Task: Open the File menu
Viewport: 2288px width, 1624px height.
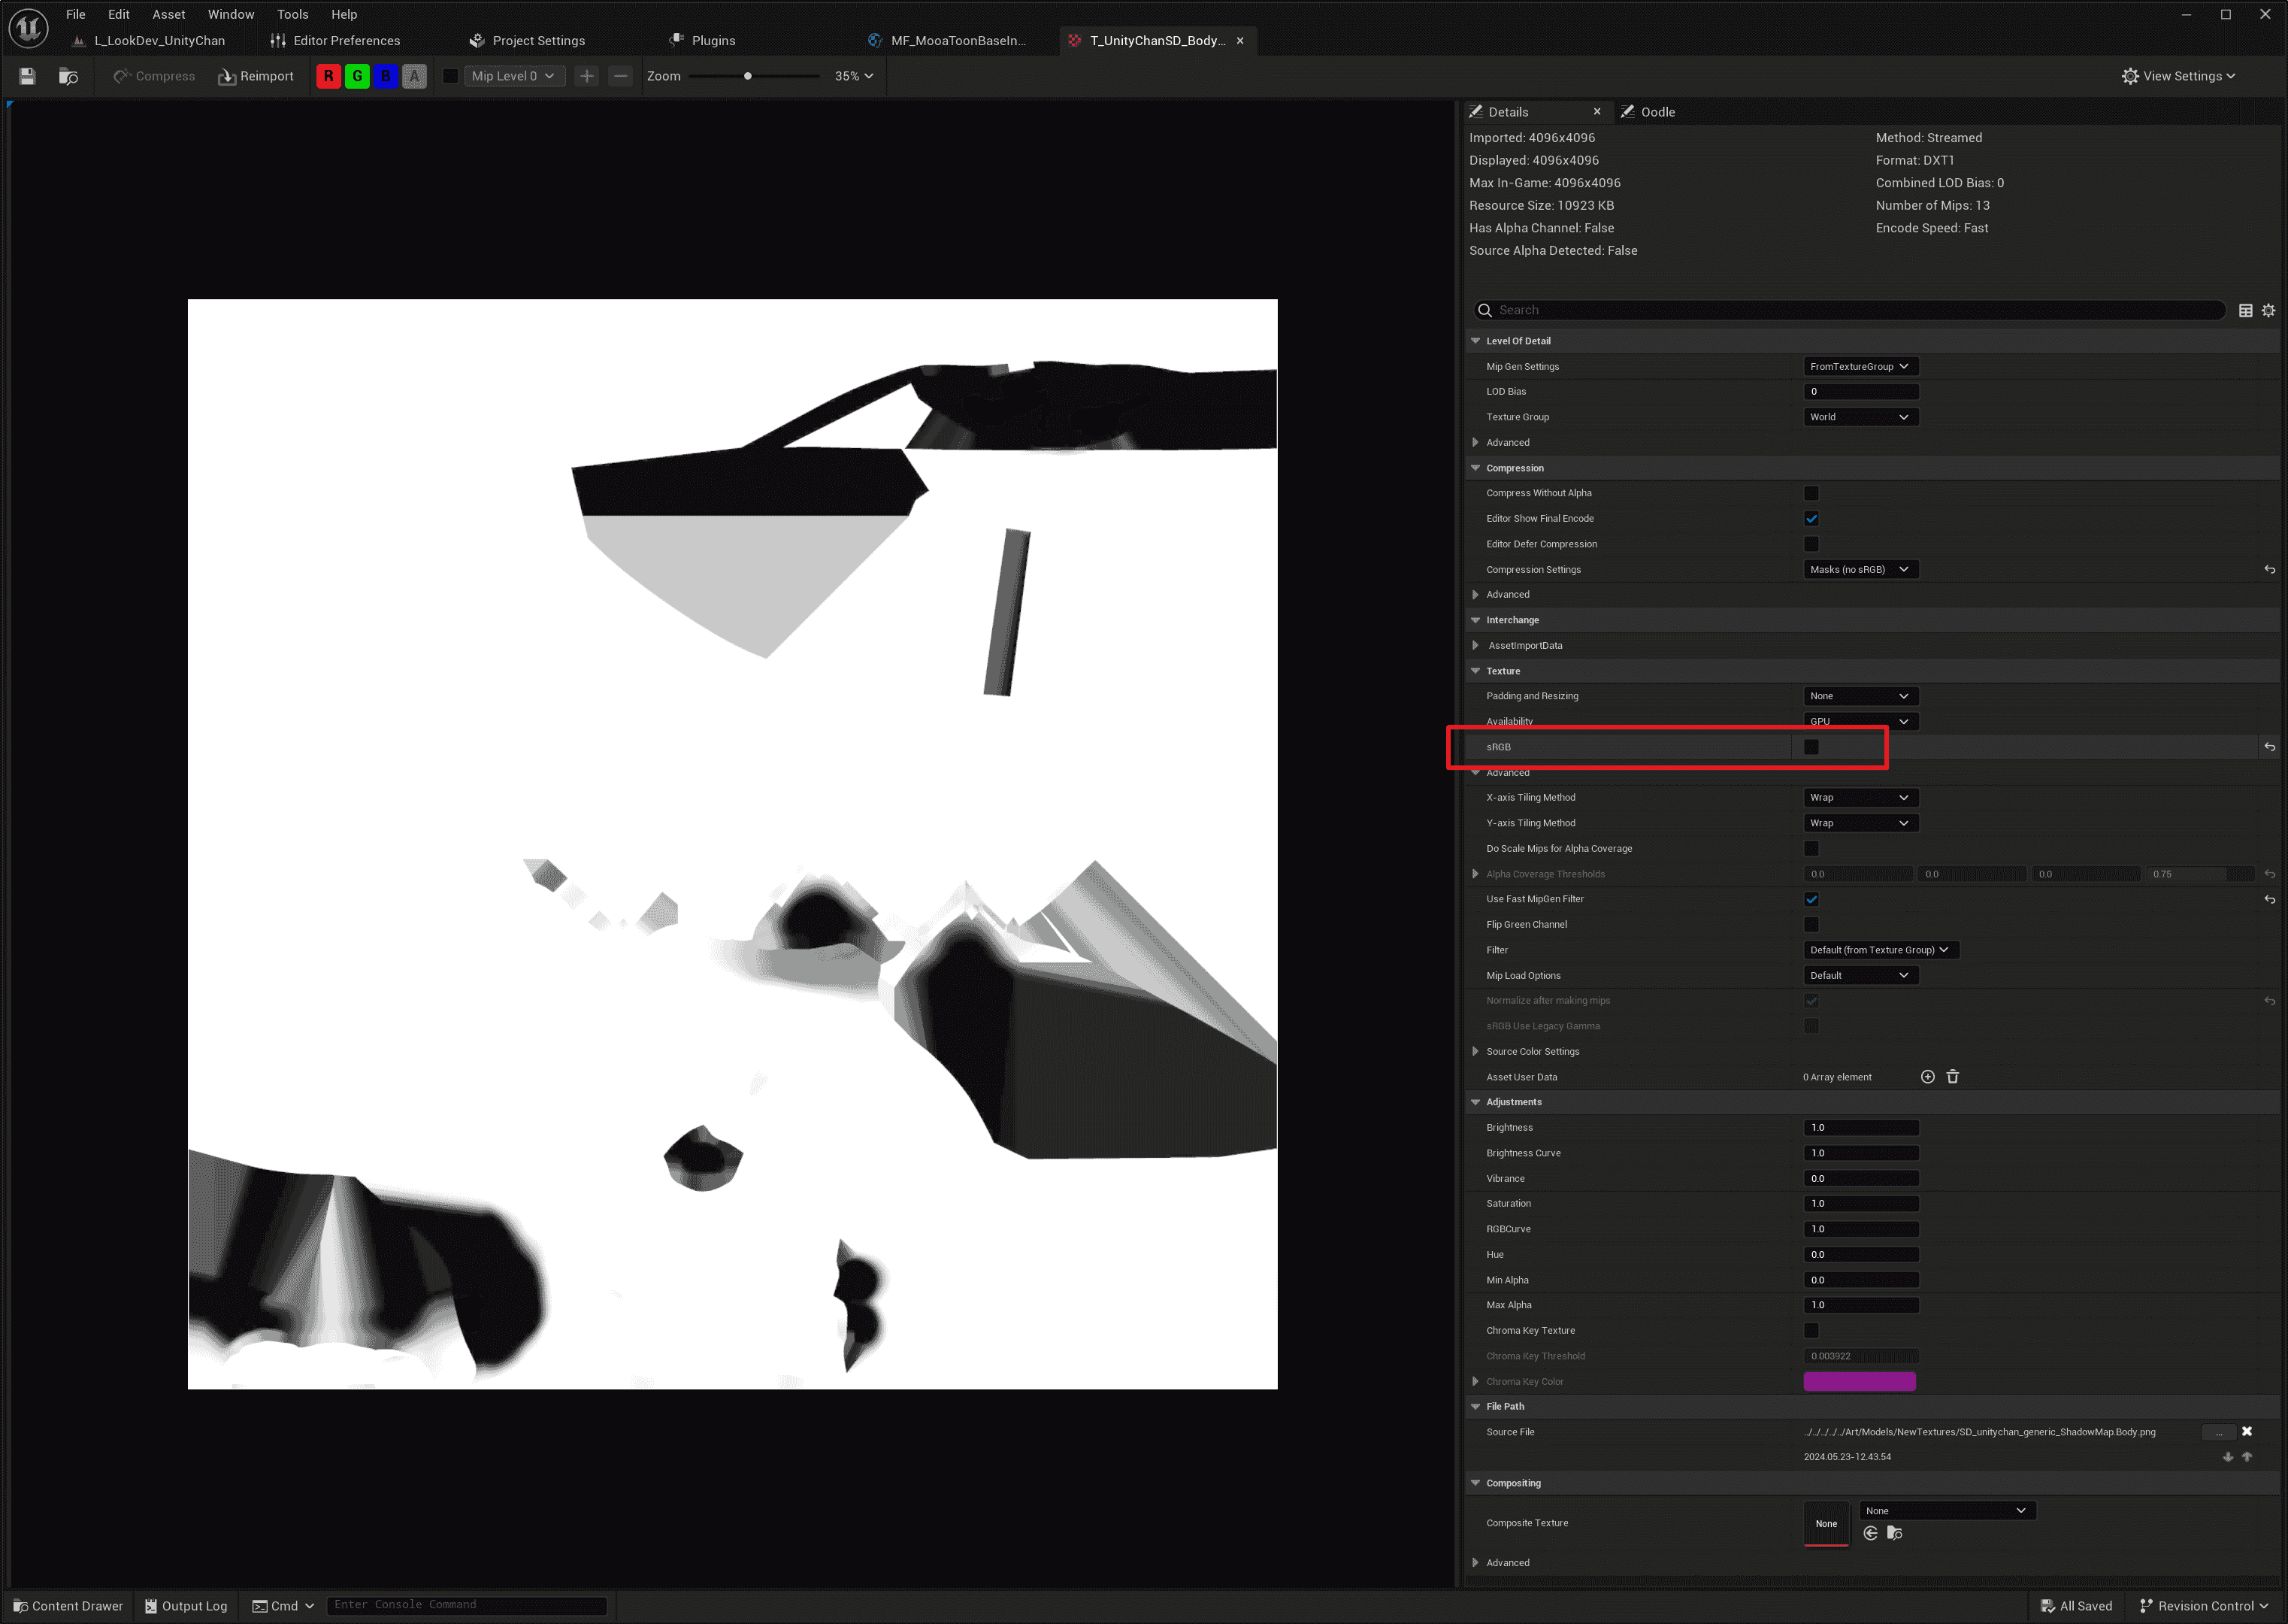Action: 76,14
